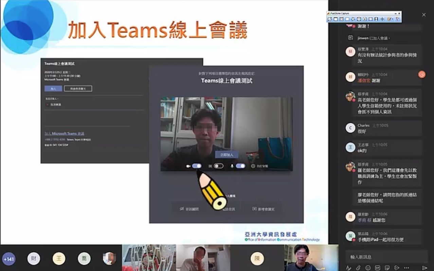434x271 pixels.
Task: Click FastStone Capture crosshair color picker
Action: point(382,19)
